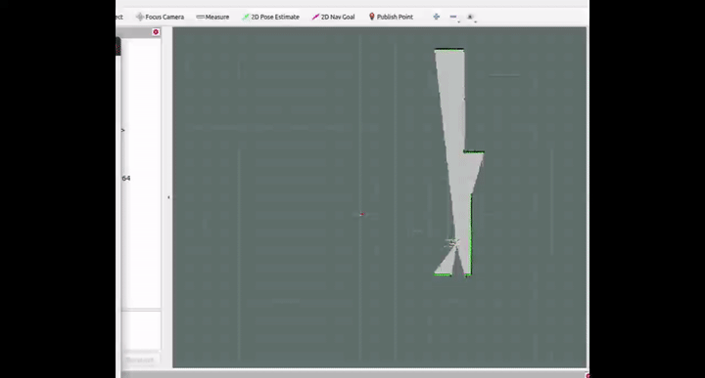Open the minus remove-tool dropdown
Image resolution: width=705 pixels, height=378 pixels.
453,17
